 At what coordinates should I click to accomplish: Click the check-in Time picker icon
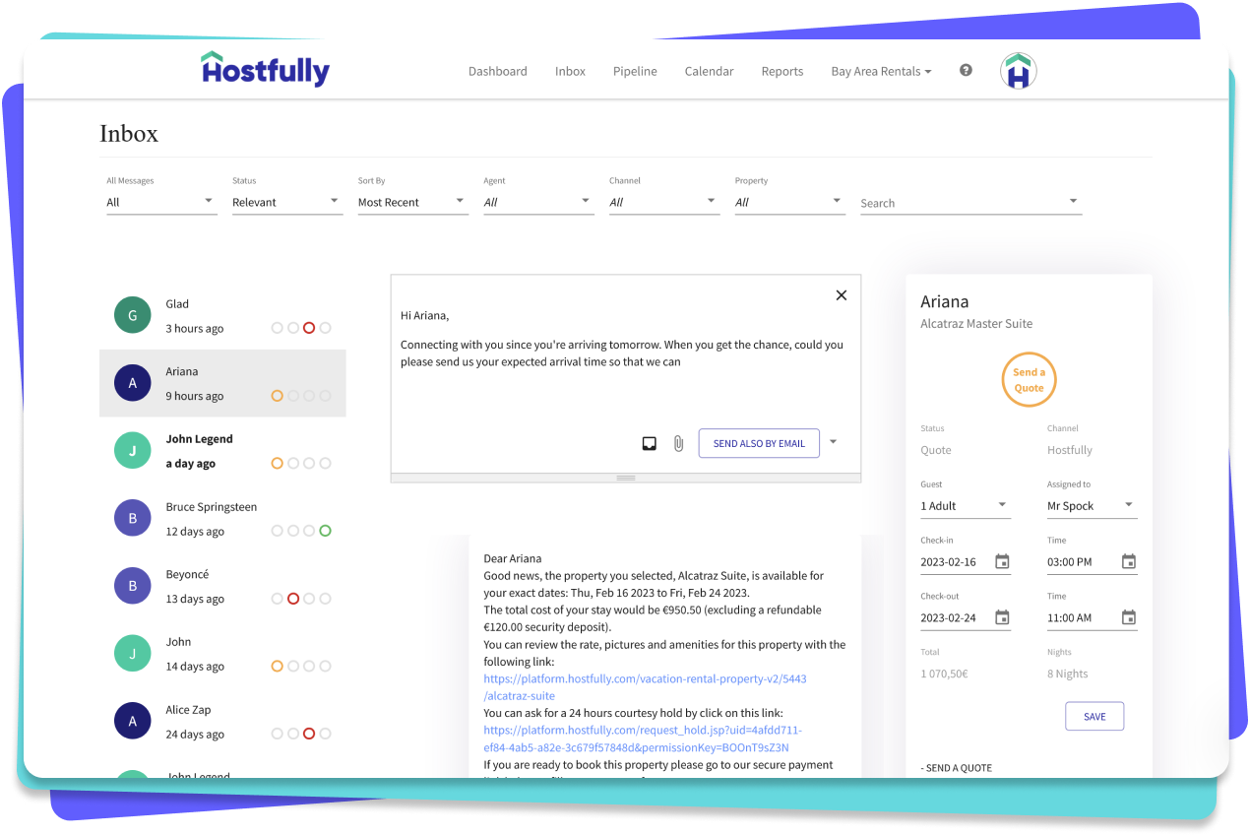(1129, 562)
